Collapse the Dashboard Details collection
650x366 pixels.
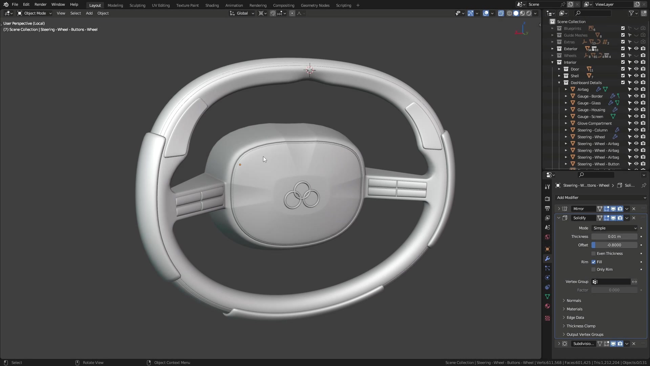point(559,83)
